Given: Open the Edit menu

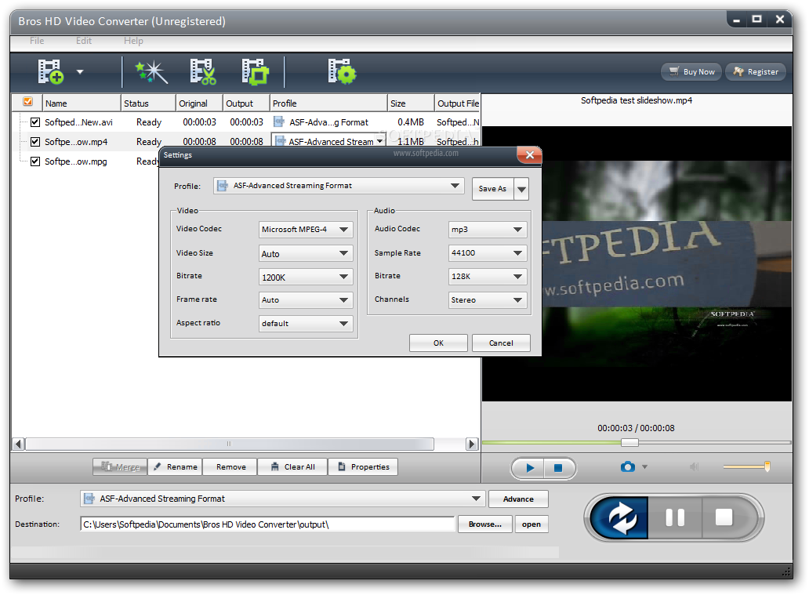Looking at the screenshot, I should [84, 41].
